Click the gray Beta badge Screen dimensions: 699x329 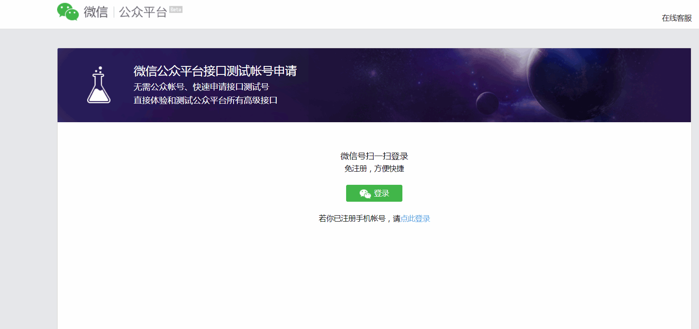tap(176, 9)
